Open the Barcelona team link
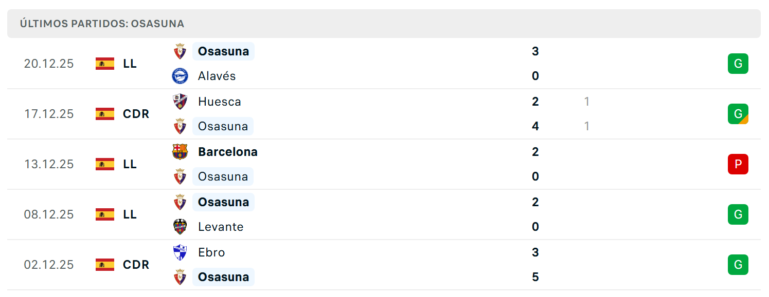 228,152
